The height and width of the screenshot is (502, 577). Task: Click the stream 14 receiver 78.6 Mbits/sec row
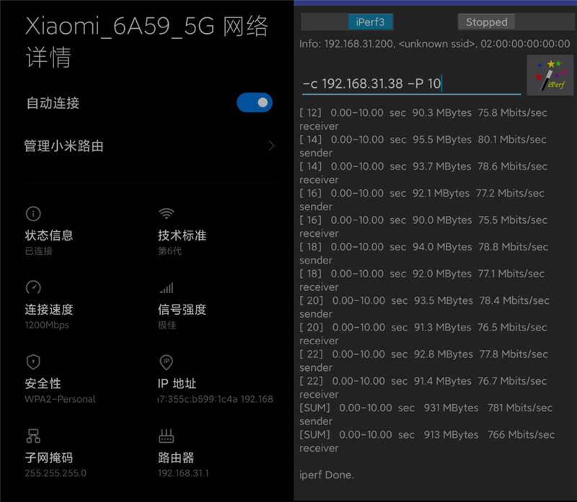(423, 173)
